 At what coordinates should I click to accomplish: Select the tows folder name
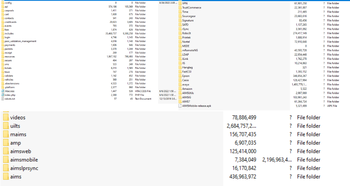(x=7, y=72)
